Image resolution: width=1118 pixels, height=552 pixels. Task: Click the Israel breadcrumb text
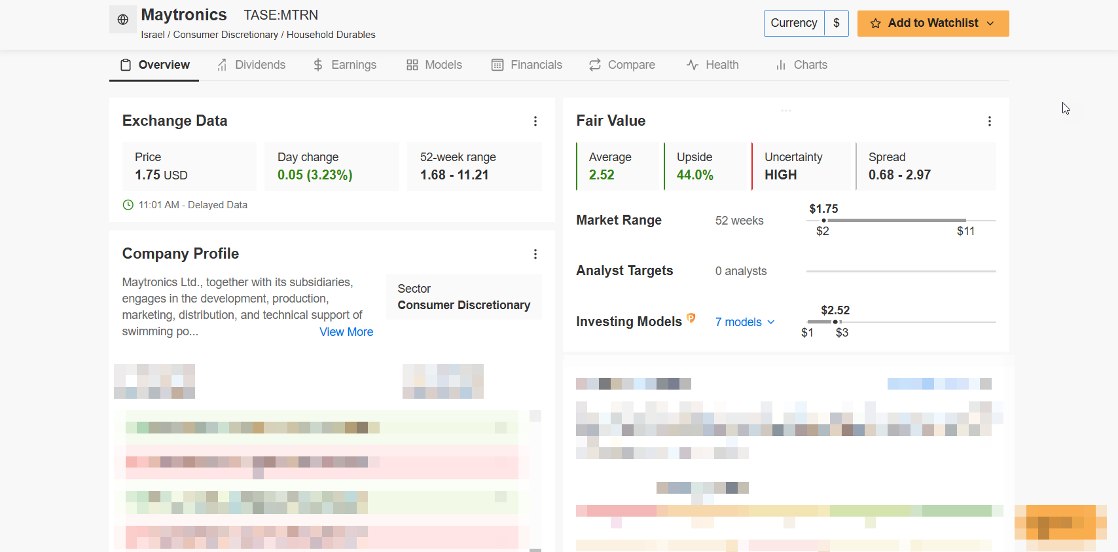[153, 35]
